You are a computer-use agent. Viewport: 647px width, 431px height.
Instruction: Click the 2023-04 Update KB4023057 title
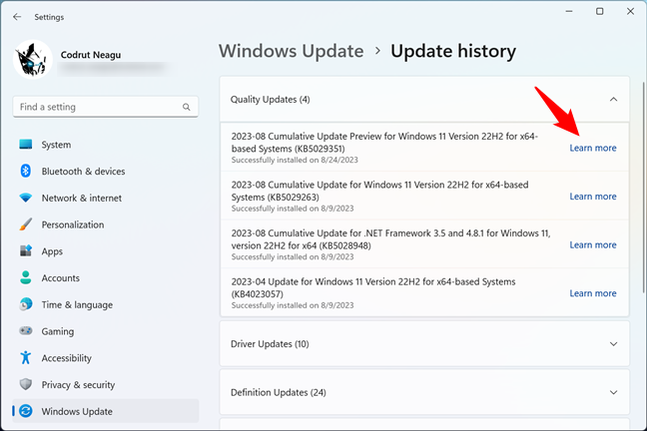point(373,287)
